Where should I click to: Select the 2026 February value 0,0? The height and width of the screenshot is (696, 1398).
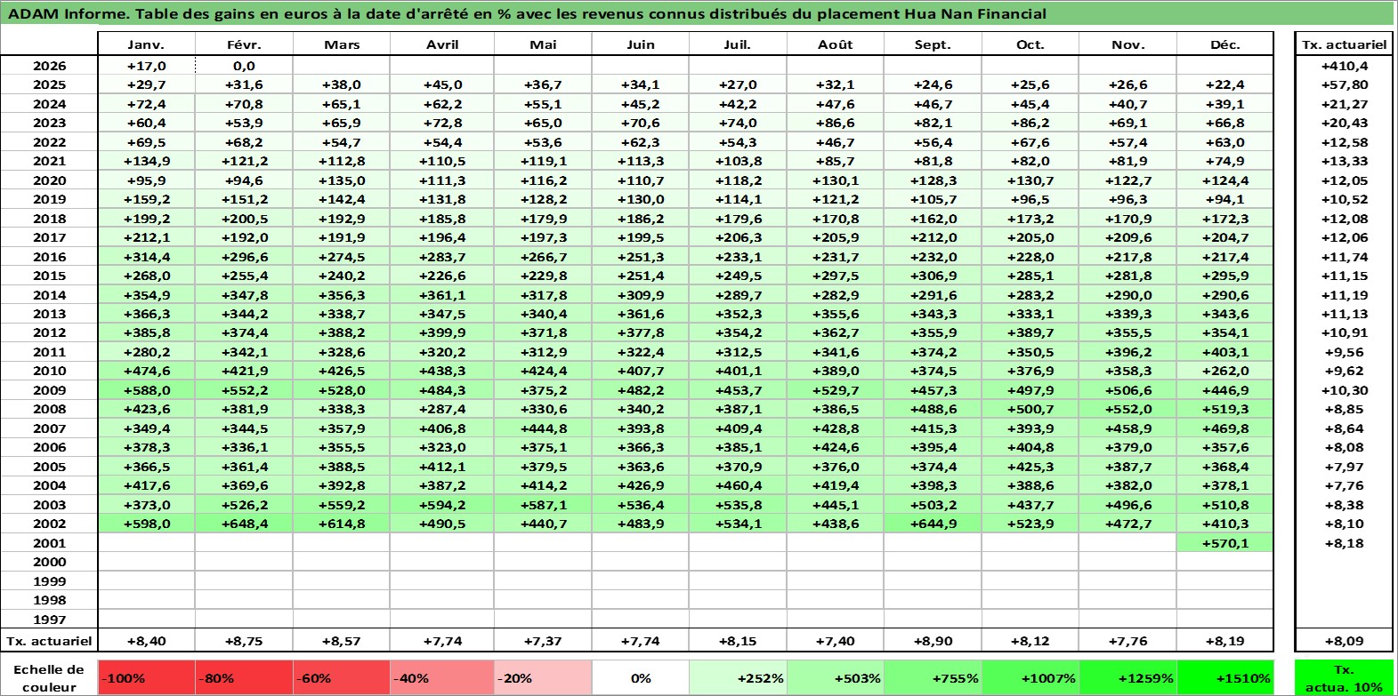[244, 66]
